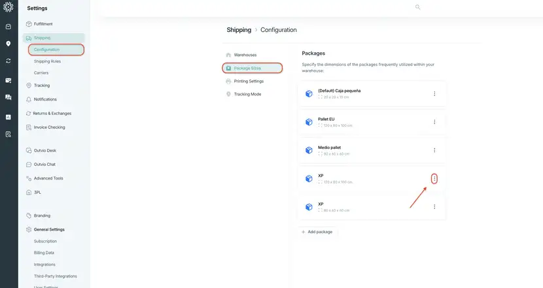Open options menu for Caja pequeña package
The image size is (543, 288).
click(434, 93)
